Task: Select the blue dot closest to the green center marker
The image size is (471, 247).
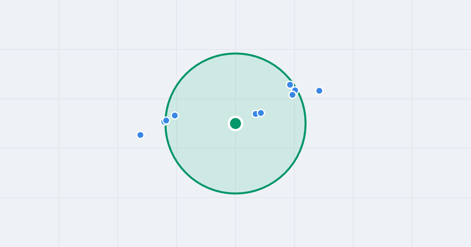Action: click(256, 114)
